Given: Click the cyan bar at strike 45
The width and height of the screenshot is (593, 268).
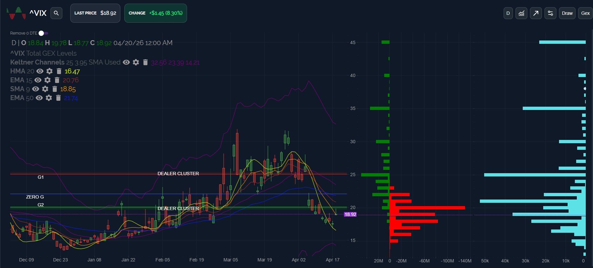Looking at the screenshot, I should [562, 42].
